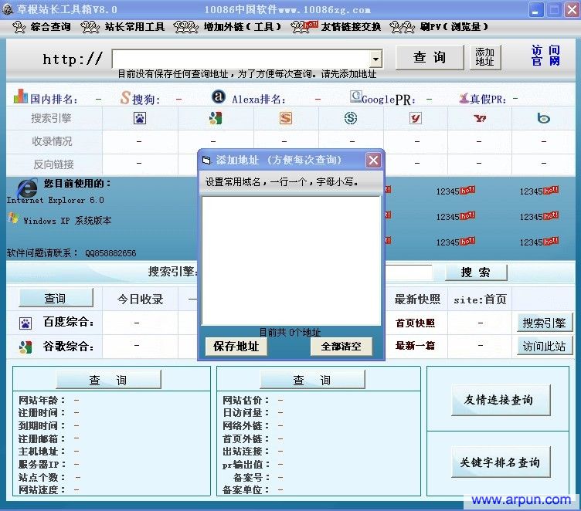
Task: Click the Google icon in search engine row
Action: coord(216,118)
